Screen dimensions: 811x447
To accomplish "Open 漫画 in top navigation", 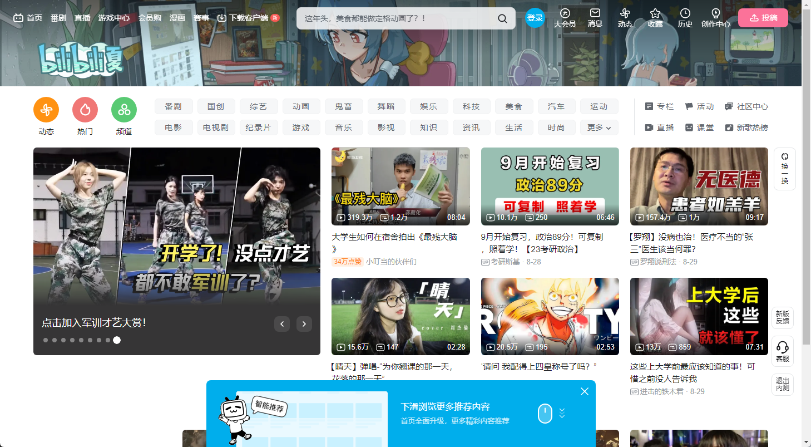I will coord(177,18).
